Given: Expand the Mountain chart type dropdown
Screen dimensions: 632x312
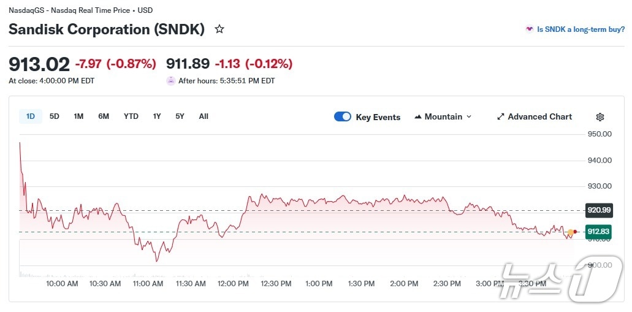Looking at the screenshot, I should 469,116.
